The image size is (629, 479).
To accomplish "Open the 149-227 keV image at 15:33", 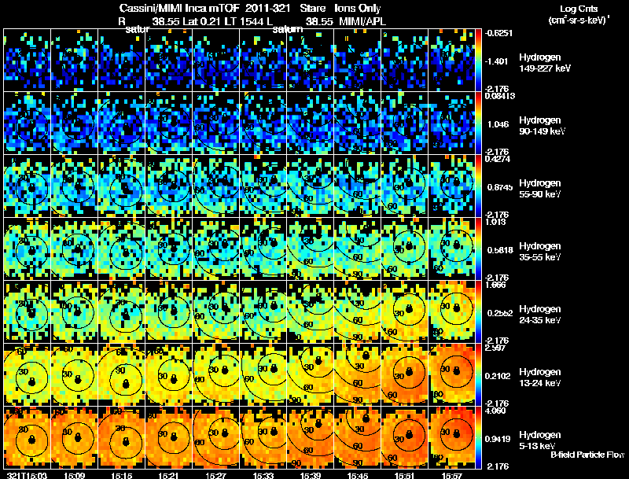I will tap(263, 61).
